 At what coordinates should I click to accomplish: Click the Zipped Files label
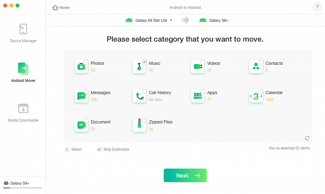tap(161, 122)
